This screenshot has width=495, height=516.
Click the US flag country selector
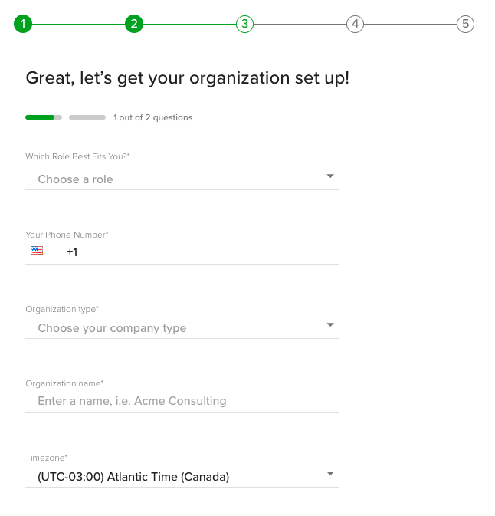tap(37, 250)
